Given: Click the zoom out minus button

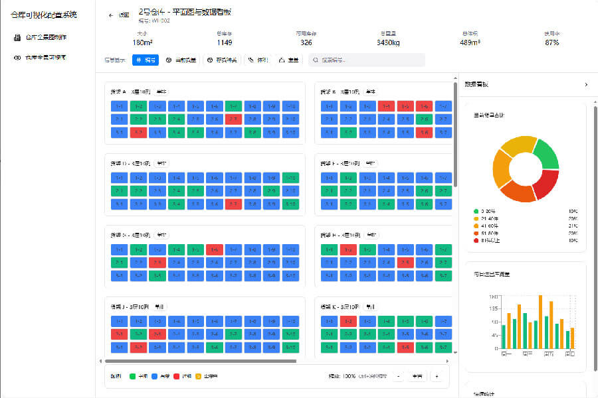Looking at the screenshot, I should pyautogui.click(x=398, y=376).
